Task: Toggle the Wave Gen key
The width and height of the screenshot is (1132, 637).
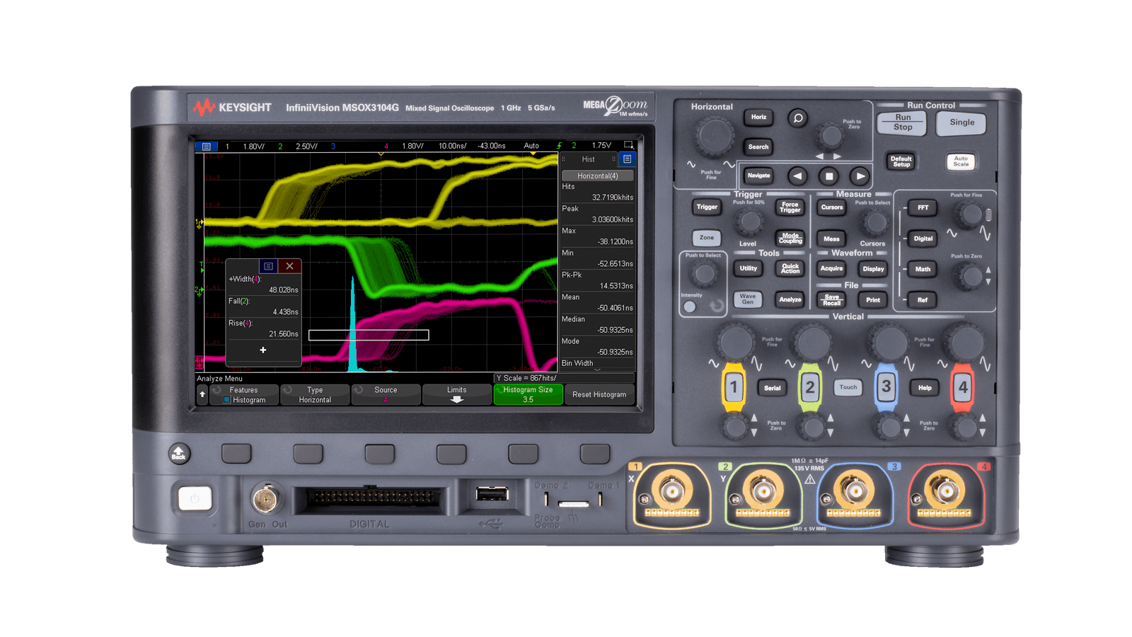Action: pos(748,299)
